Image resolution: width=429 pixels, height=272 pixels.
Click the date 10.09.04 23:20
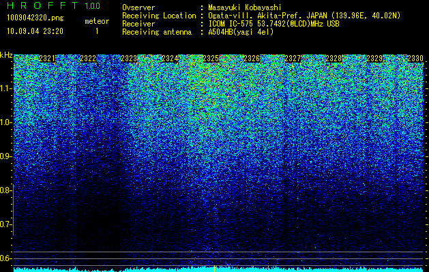[35, 31]
